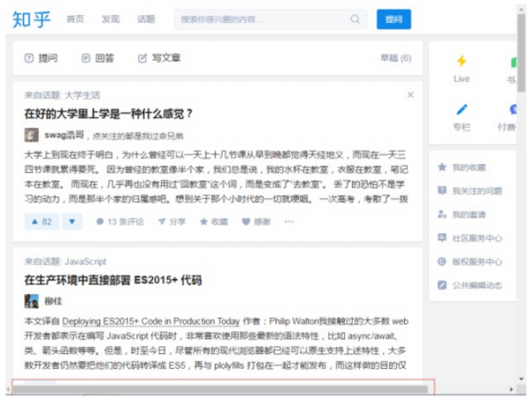Click the Live lightning icon

(x=461, y=62)
